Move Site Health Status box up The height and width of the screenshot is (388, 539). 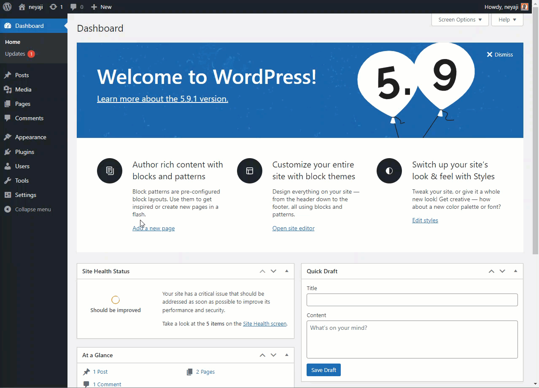pyautogui.click(x=262, y=271)
